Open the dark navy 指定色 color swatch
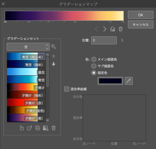Viewport: 156px width, 149px height. [x=110, y=81]
